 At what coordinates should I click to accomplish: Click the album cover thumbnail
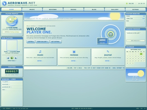click(x=12, y=45)
